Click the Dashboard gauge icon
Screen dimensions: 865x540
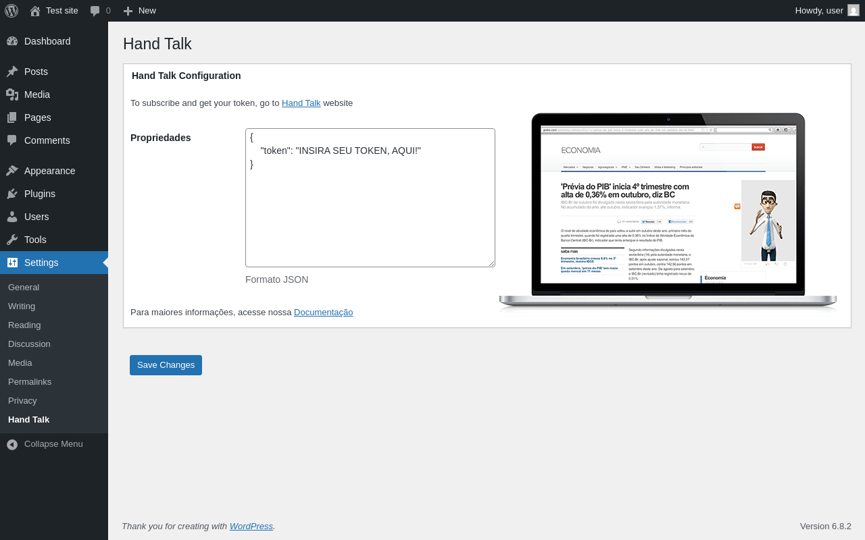[x=12, y=41]
